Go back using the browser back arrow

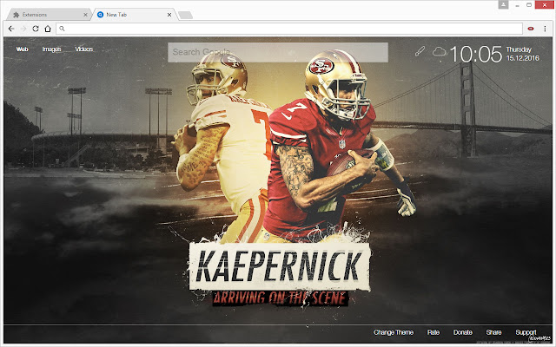point(11,29)
